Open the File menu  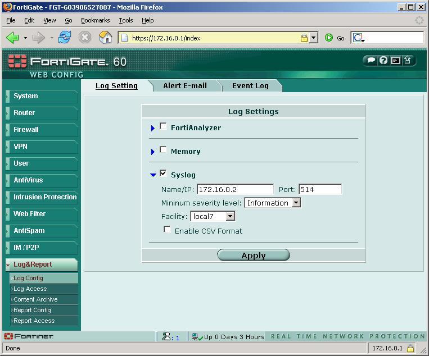point(11,20)
